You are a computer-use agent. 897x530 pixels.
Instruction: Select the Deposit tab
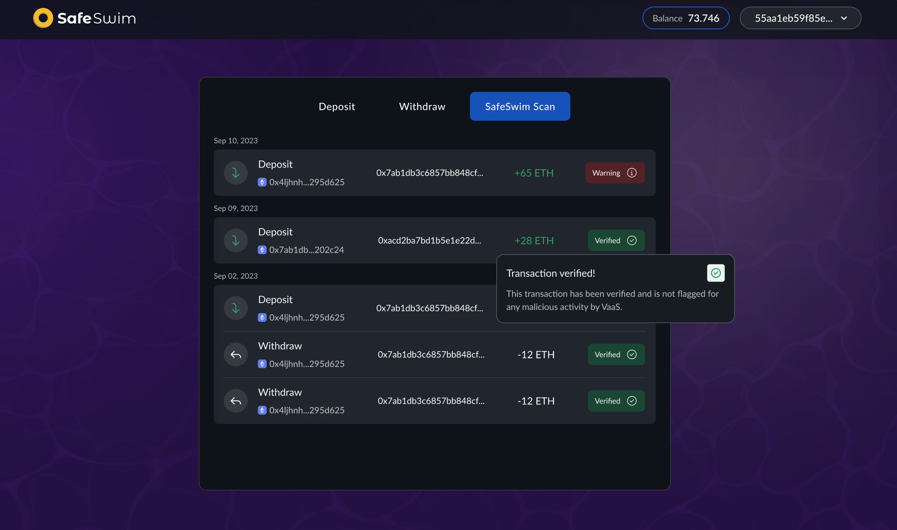tap(337, 106)
